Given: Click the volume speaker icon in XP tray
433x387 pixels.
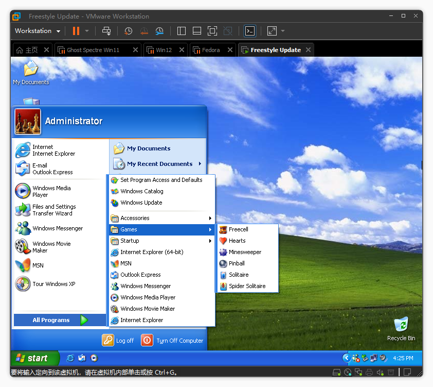Looking at the screenshot, I should click(x=383, y=358).
